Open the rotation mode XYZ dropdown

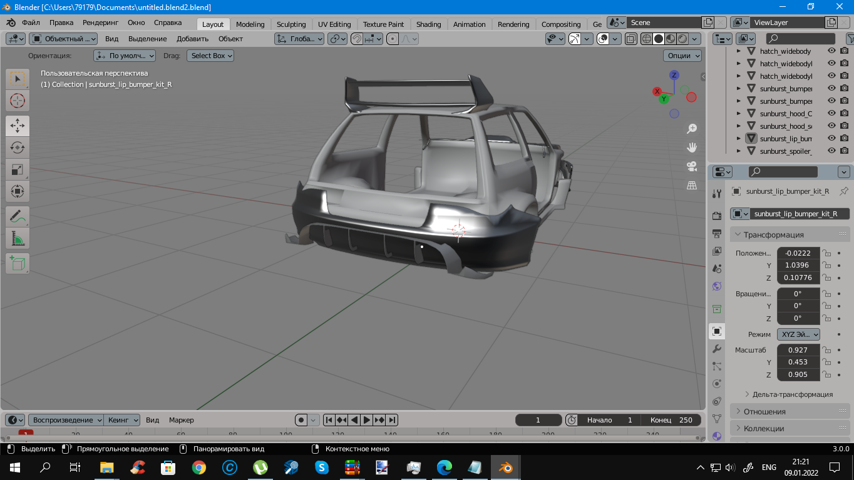tap(798, 334)
